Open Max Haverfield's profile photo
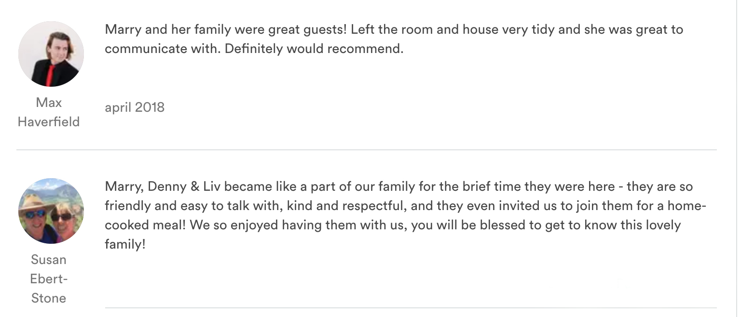This screenshot has height=317, width=741. tap(51, 54)
